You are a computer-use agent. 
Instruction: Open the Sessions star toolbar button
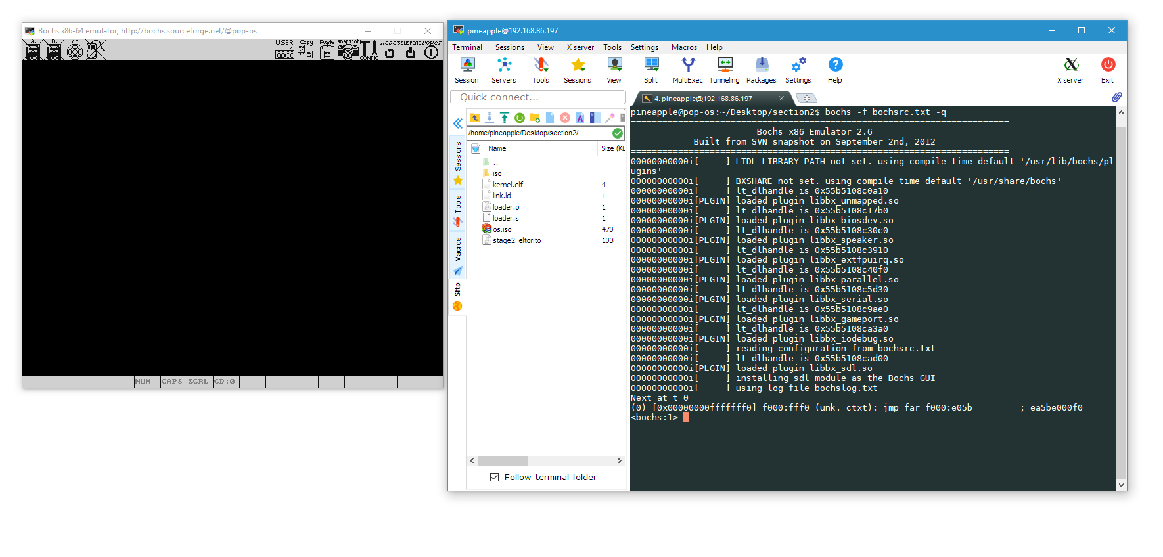(578, 70)
